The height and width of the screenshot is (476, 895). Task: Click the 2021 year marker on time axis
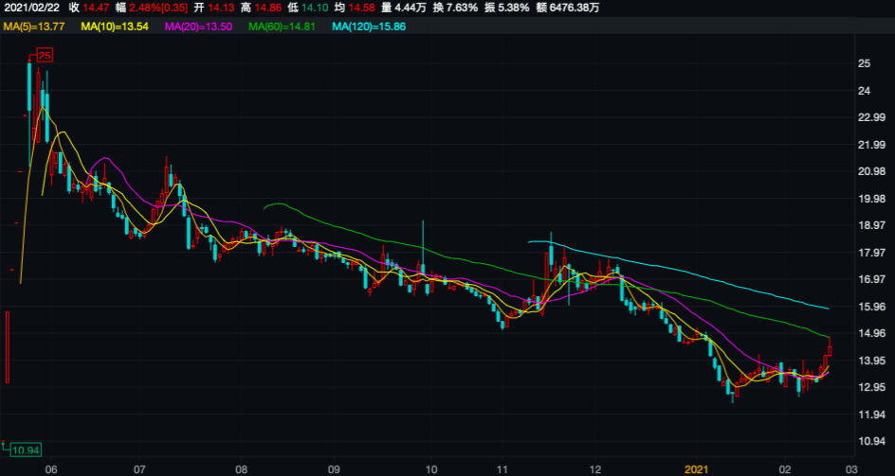click(697, 468)
